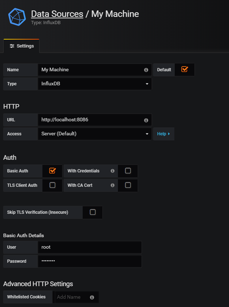The image size is (229, 307).
Task: Click the Whitelisted Cookies info icon
Action: [x=92, y=297]
